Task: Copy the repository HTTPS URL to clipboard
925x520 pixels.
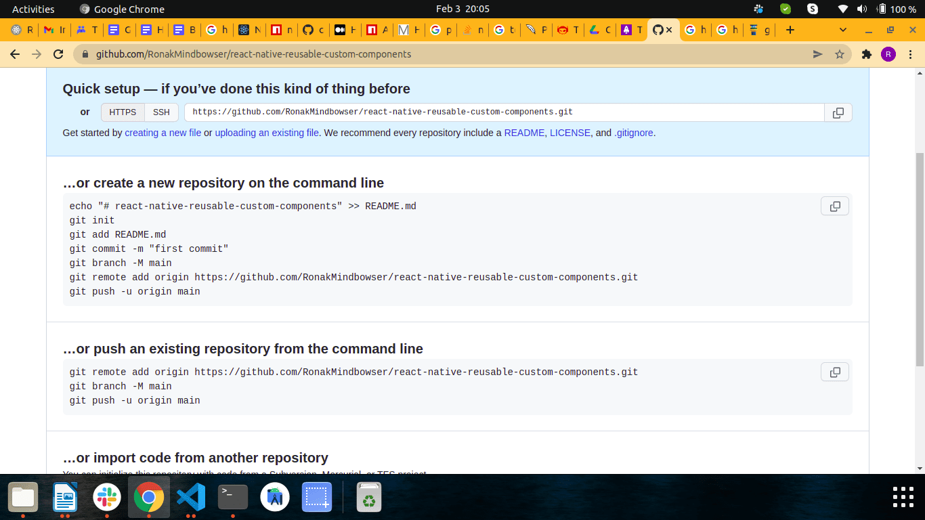Action: tap(838, 112)
